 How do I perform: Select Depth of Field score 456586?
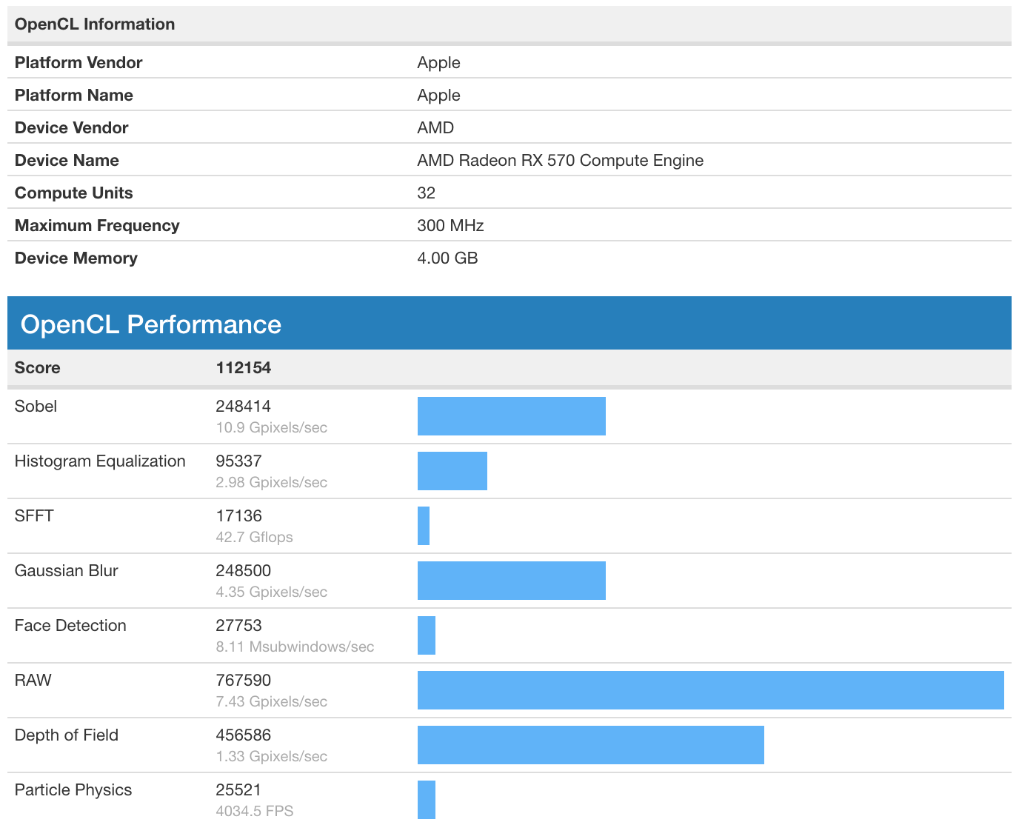click(x=244, y=735)
